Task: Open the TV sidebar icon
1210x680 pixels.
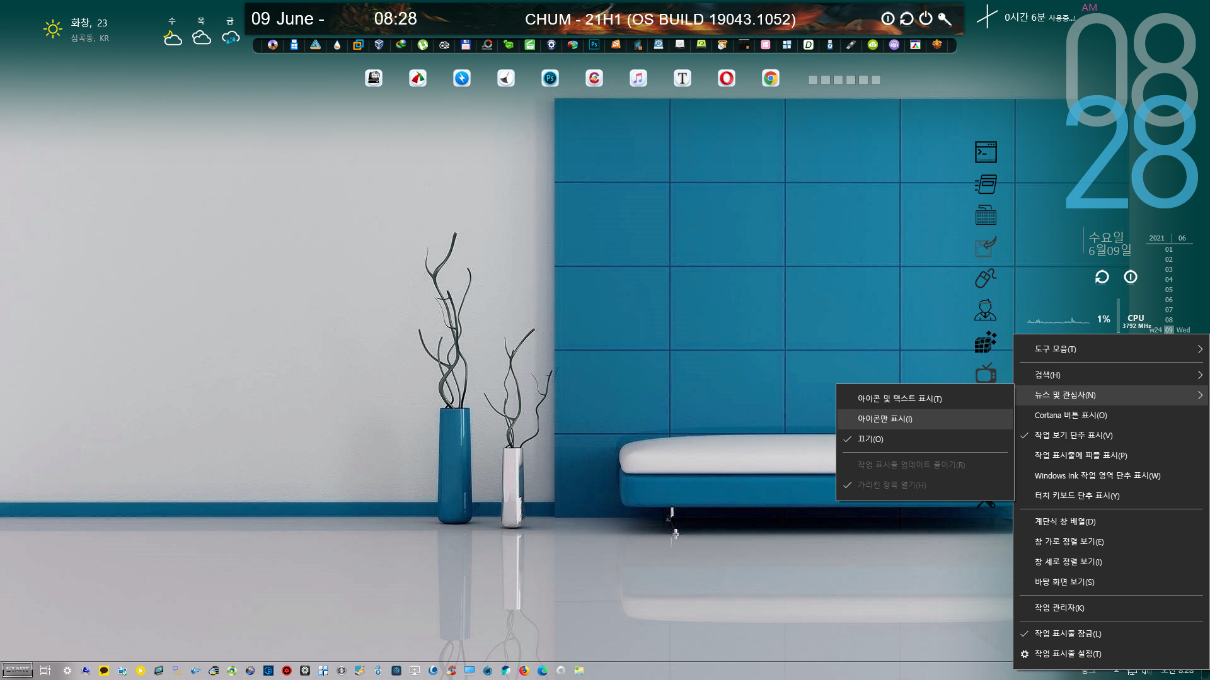Action: (986, 373)
